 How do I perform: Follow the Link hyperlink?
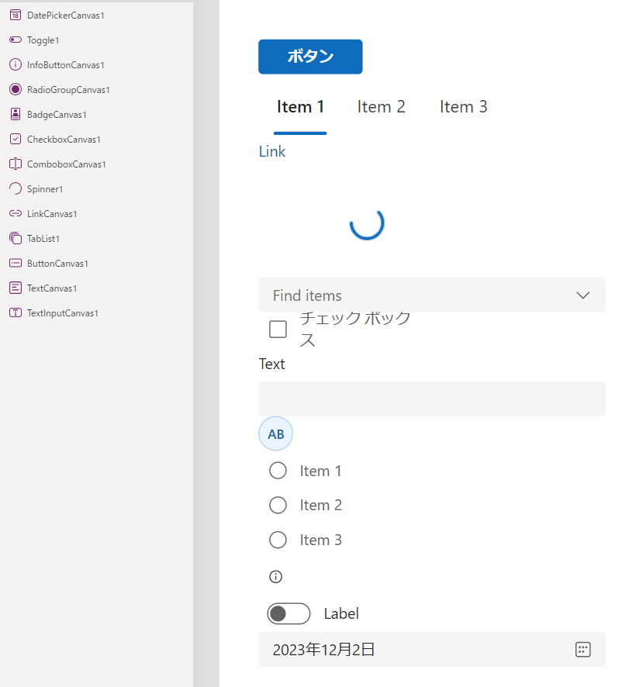coord(271,152)
